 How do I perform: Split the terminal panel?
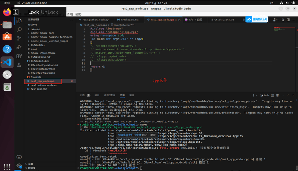point(273,95)
